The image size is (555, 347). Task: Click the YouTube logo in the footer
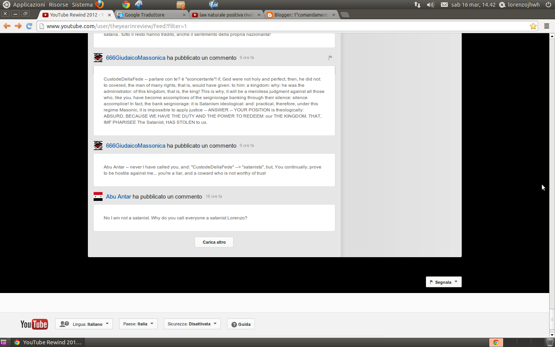34,324
